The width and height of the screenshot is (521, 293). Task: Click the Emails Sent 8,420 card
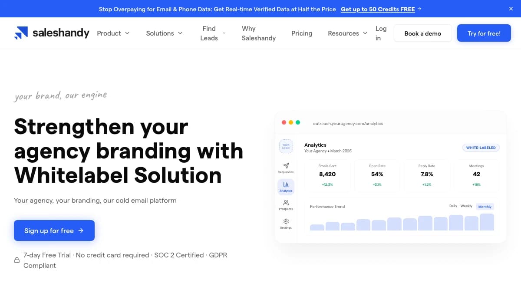[327, 175]
